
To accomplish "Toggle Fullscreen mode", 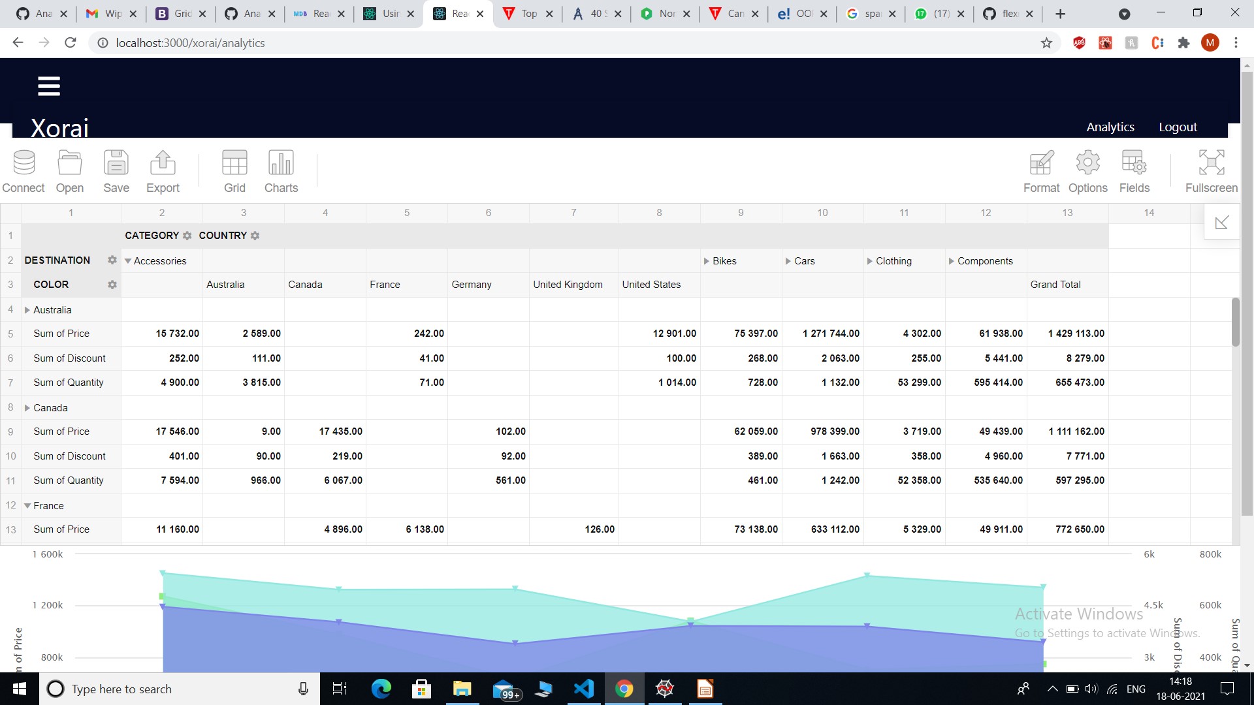I will [x=1211, y=171].
